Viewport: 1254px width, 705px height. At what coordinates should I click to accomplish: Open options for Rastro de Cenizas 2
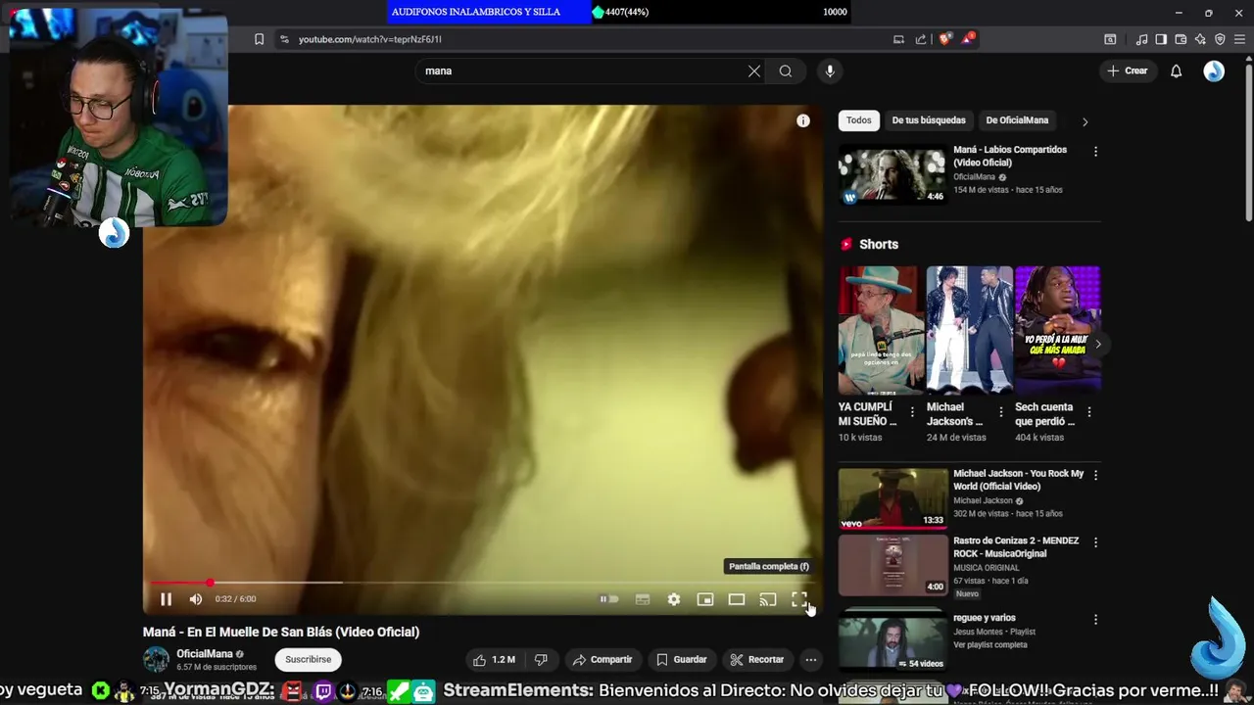click(x=1095, y=542)
